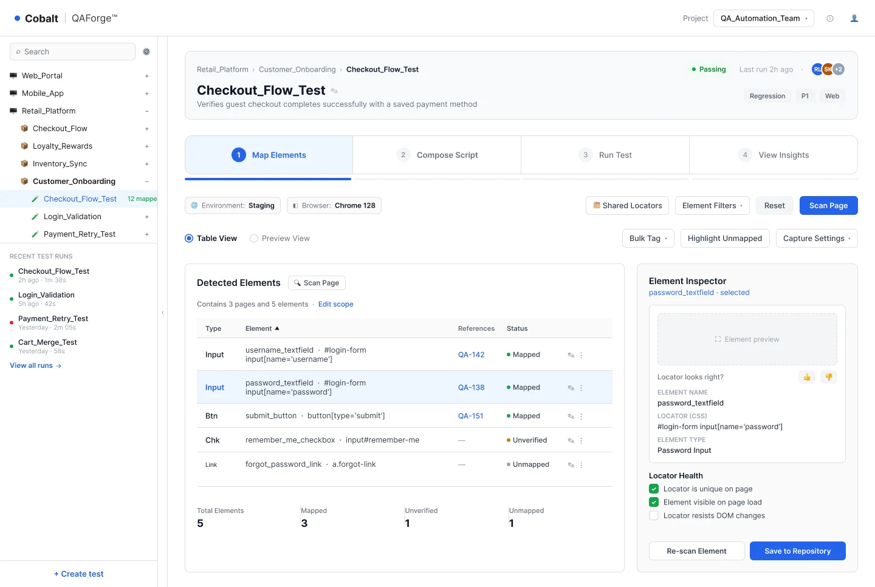Open the Capture Settings dropdown

click(x=817, y=239)
